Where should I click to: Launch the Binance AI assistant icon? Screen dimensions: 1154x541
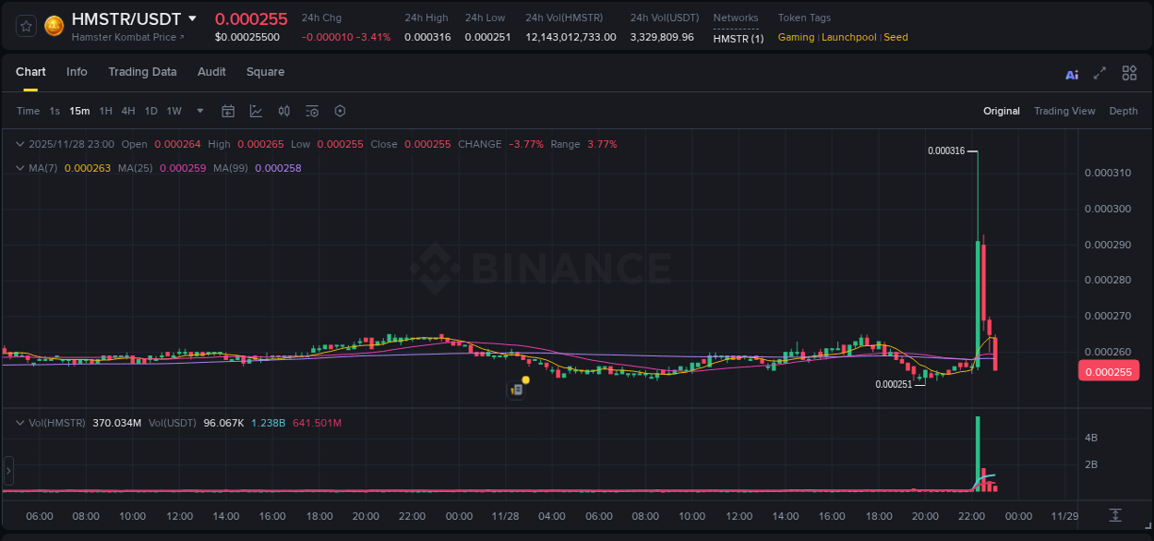[1071, 73]
